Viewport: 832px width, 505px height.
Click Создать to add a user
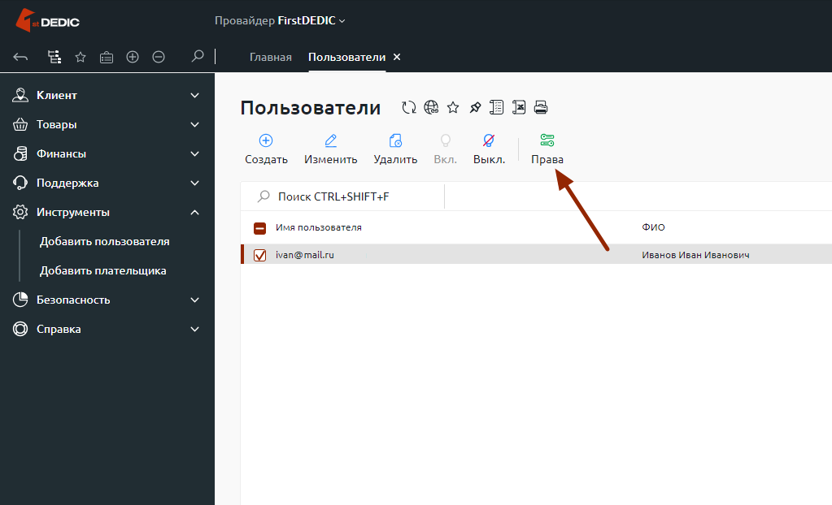[266, 149]
